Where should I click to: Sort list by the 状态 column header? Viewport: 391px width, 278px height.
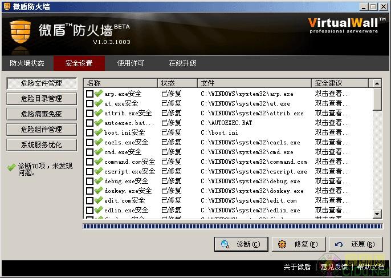pyautogui.click(x=177, y=83)
